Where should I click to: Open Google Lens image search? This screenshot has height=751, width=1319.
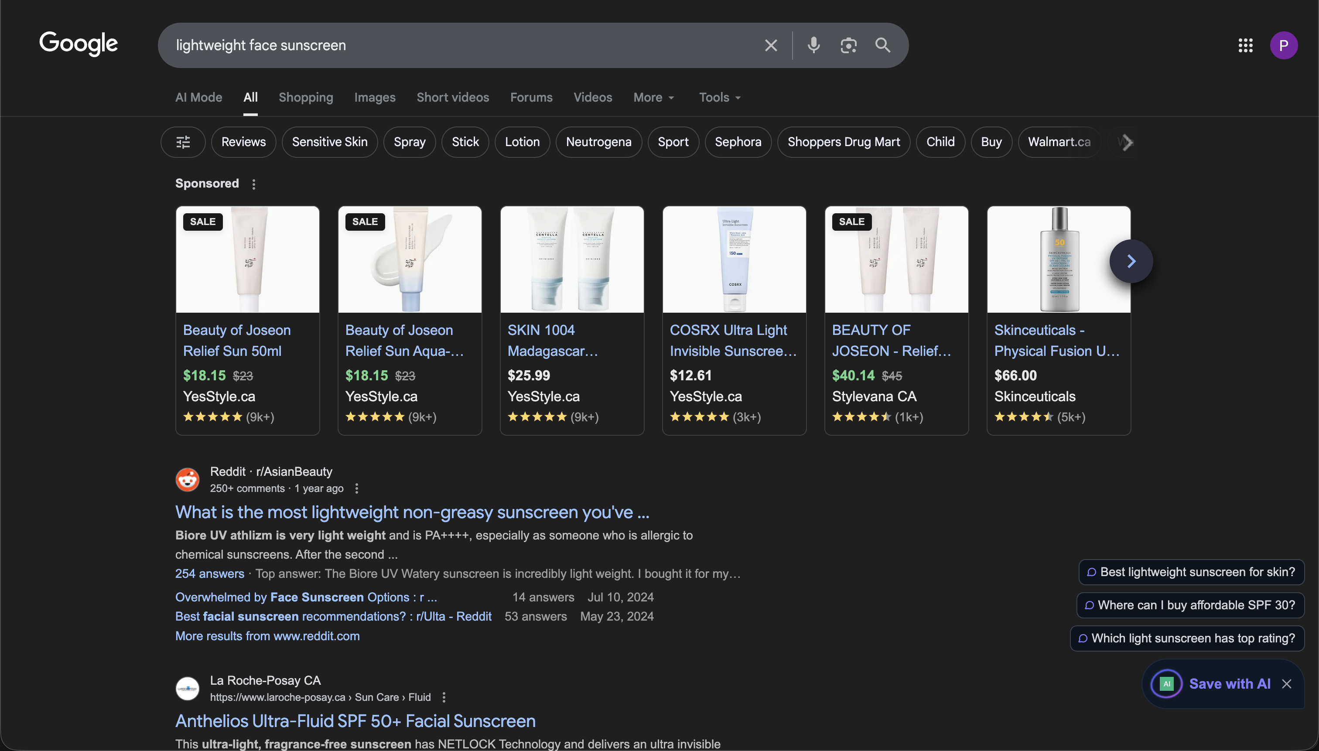click(x=848, y=45)
